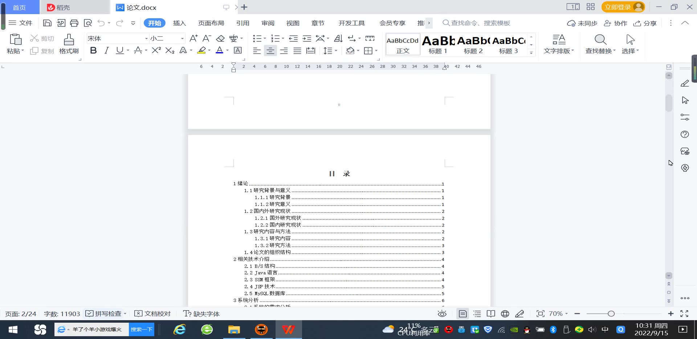This screenshot has width=697, height=339.
Task: Switch to outline view icon
Action: tap(477, 314)
